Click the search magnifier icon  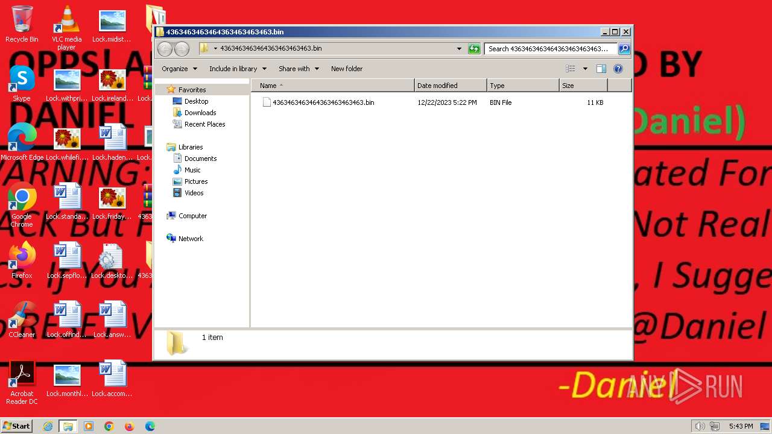(x=624, y=49)
